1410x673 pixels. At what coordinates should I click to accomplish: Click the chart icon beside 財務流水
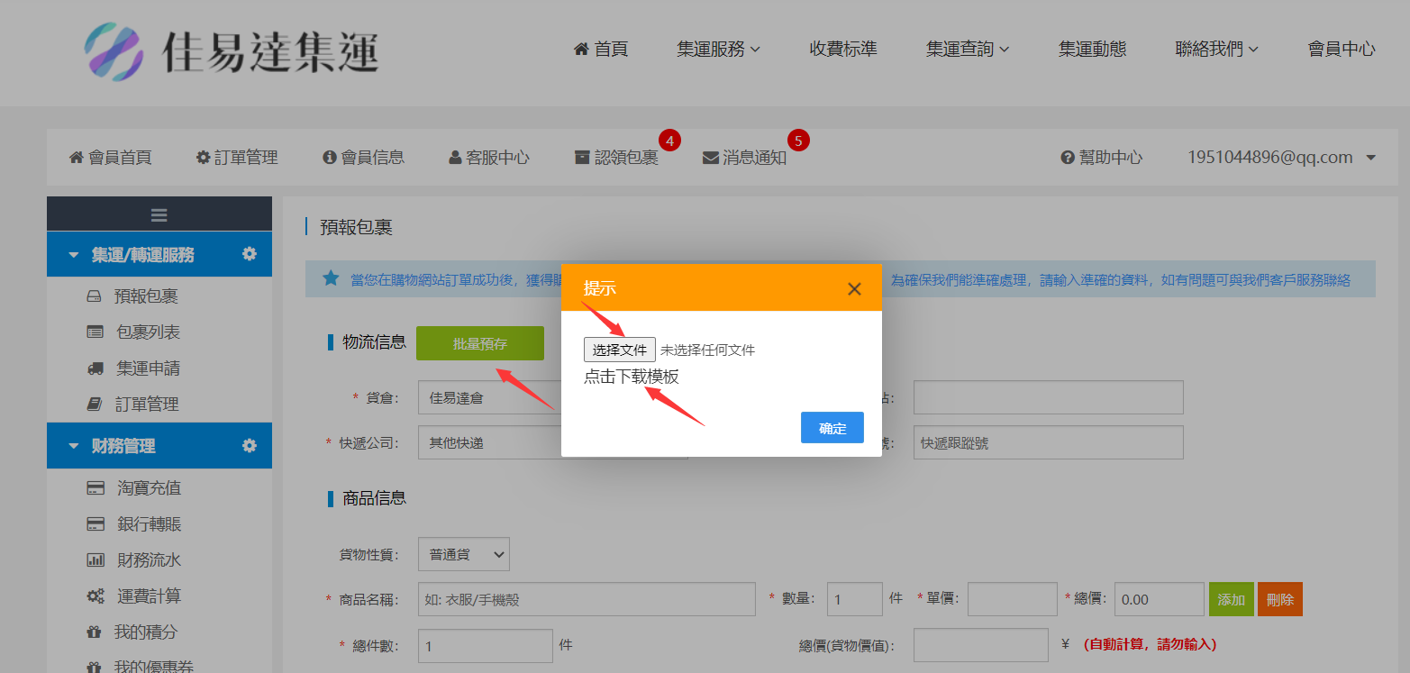point(96,560)
